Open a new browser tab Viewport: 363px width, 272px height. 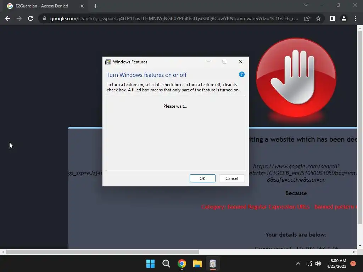pyautogui.click(x=96, y=6)
